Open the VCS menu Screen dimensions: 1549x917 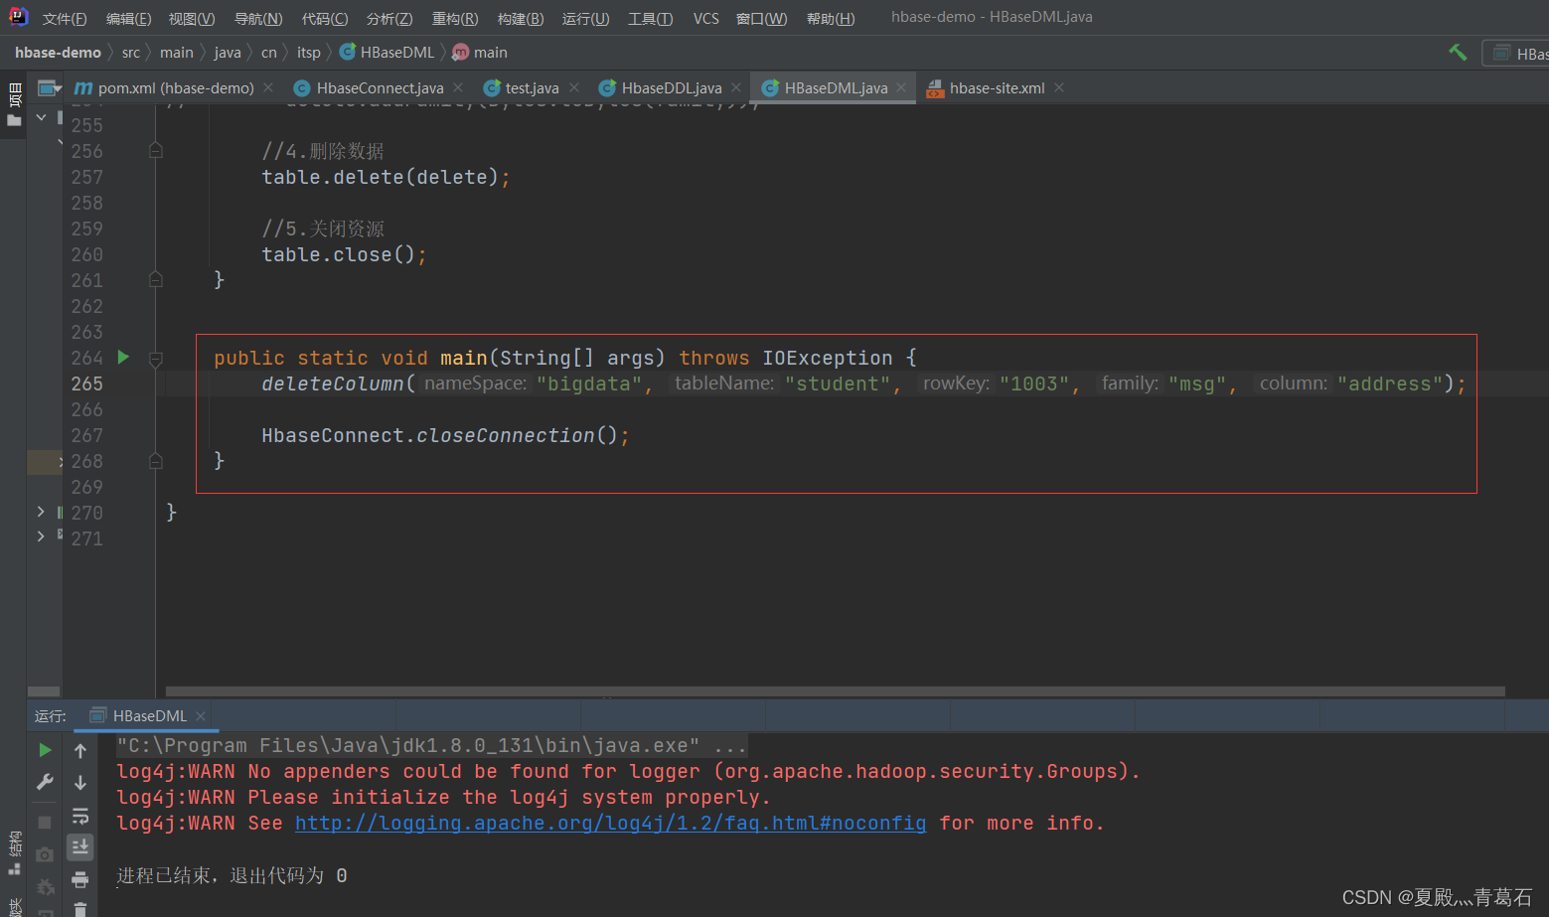click(706, 19)
